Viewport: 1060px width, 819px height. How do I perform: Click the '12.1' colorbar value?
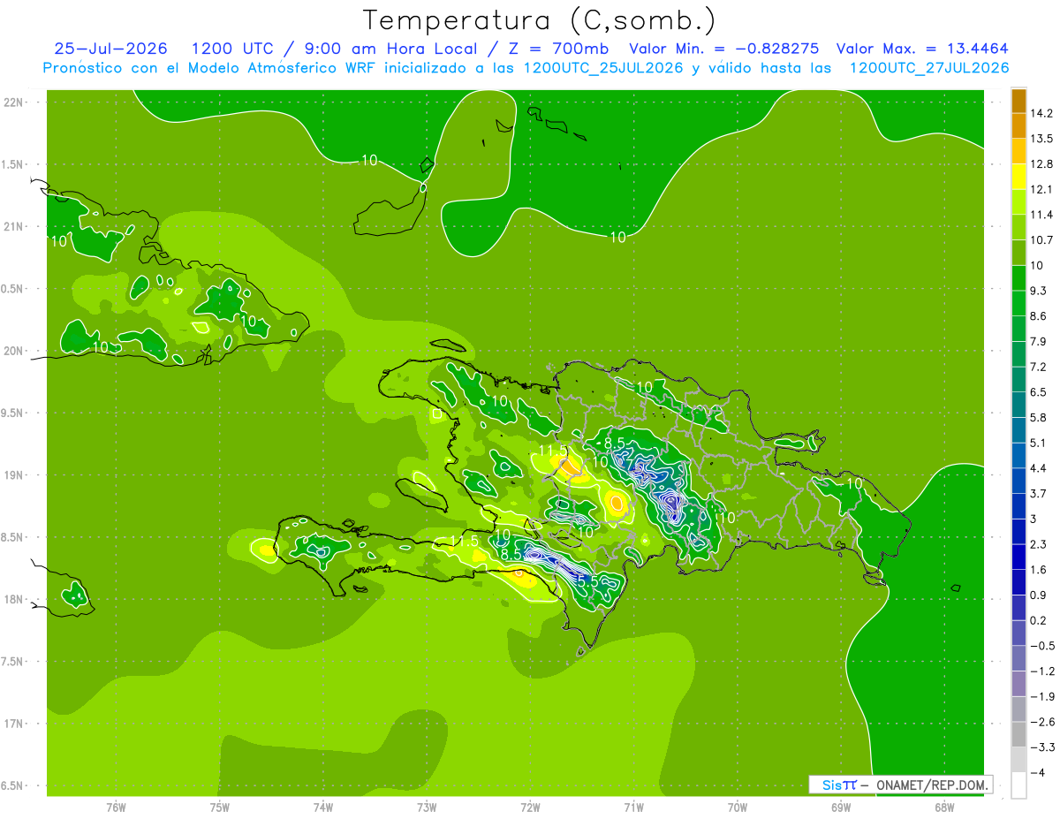tap(1041, 189)
